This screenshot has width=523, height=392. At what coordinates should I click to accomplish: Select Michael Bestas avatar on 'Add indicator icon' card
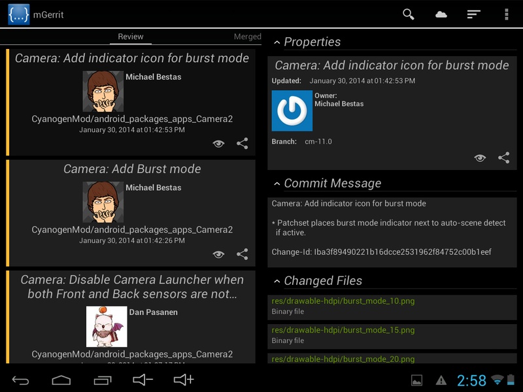point(103,91)
